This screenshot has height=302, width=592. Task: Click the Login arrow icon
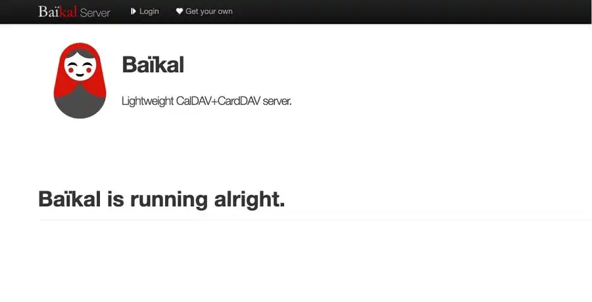tap(134, 11)
